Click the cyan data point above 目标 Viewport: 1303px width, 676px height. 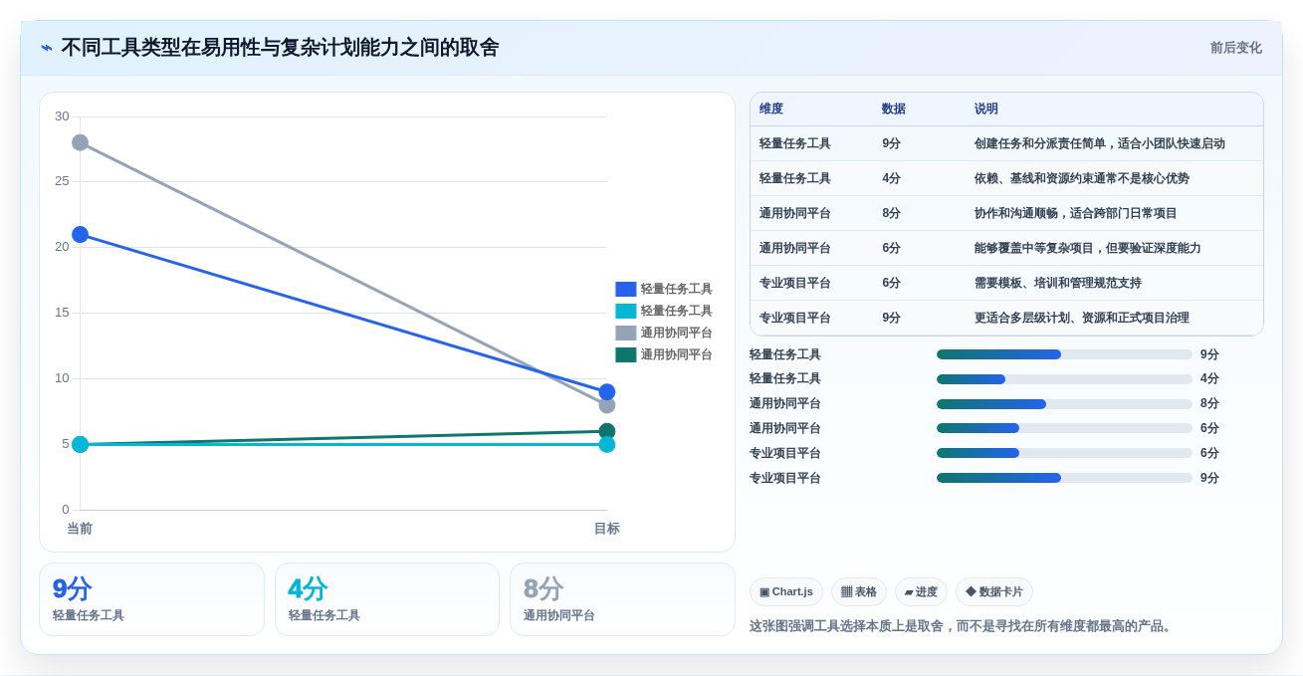pos(607,444)
